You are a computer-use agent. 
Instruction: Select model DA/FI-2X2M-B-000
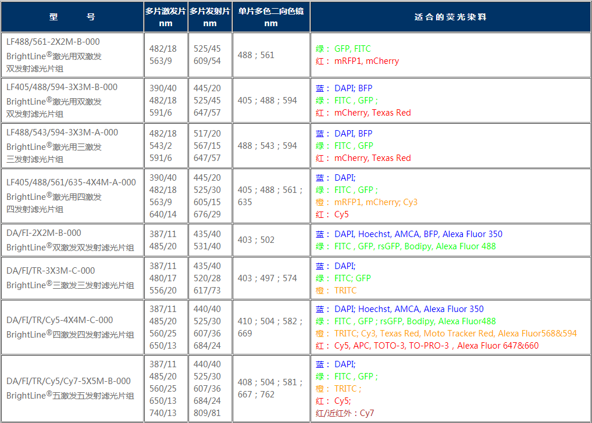(44, 233)
